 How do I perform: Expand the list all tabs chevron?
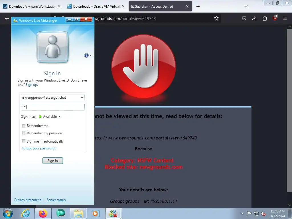246,6
